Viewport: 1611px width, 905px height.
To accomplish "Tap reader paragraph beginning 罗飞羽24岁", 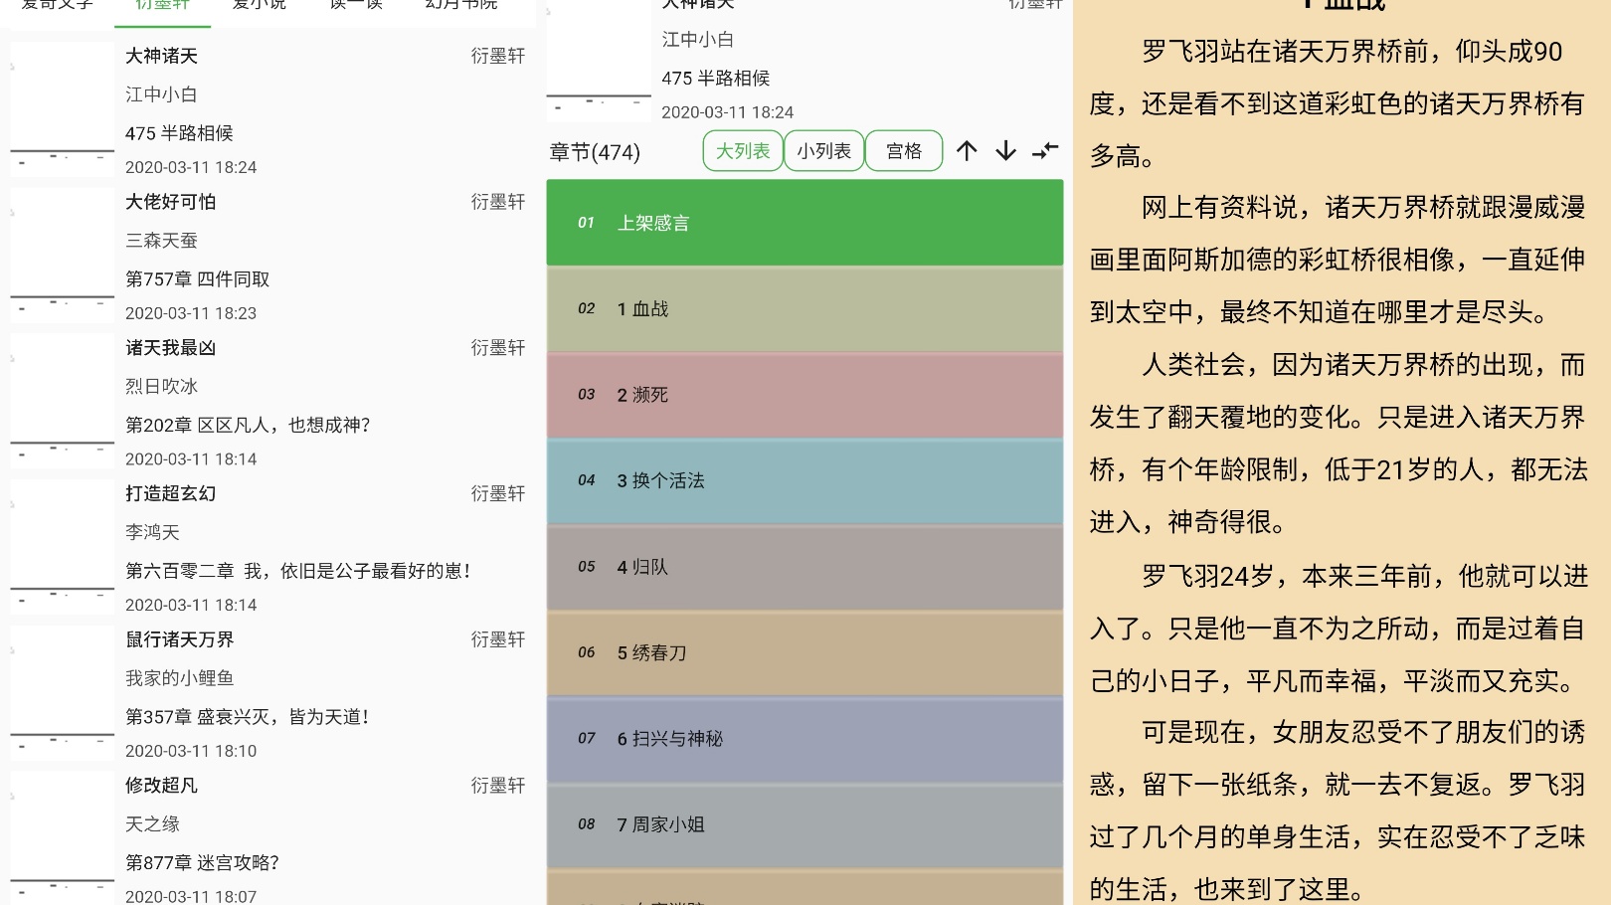I will coord(1338,629).
